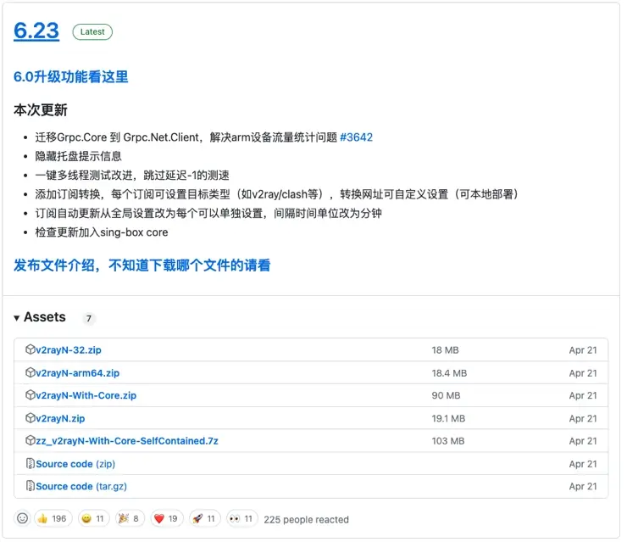Image resolution: width=627 pixels, height=542 pixels.
Task: Click the green Latest badge
Action: click(x=92, y=32)
